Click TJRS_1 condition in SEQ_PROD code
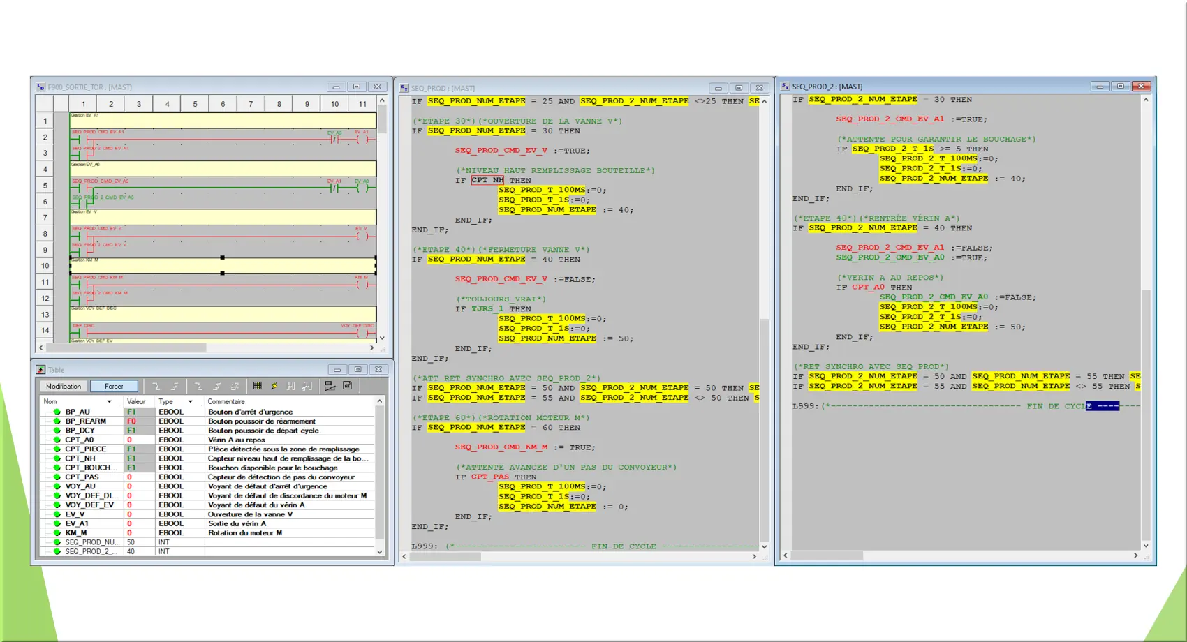Image resolution: width=1187 pixels, height=642 pixels. click(x=487, y=308)
